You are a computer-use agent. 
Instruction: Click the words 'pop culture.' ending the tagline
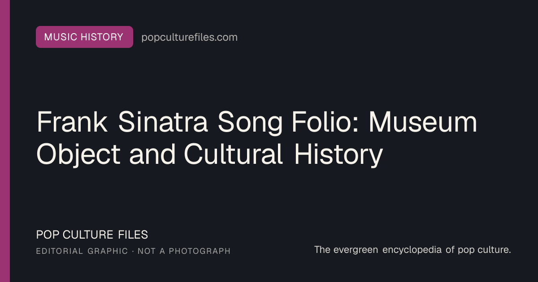point(484,250)
